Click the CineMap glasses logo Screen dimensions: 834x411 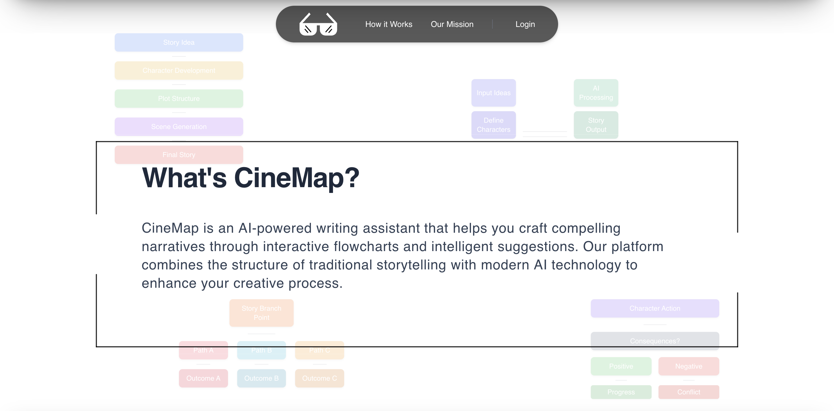point(318,24)
